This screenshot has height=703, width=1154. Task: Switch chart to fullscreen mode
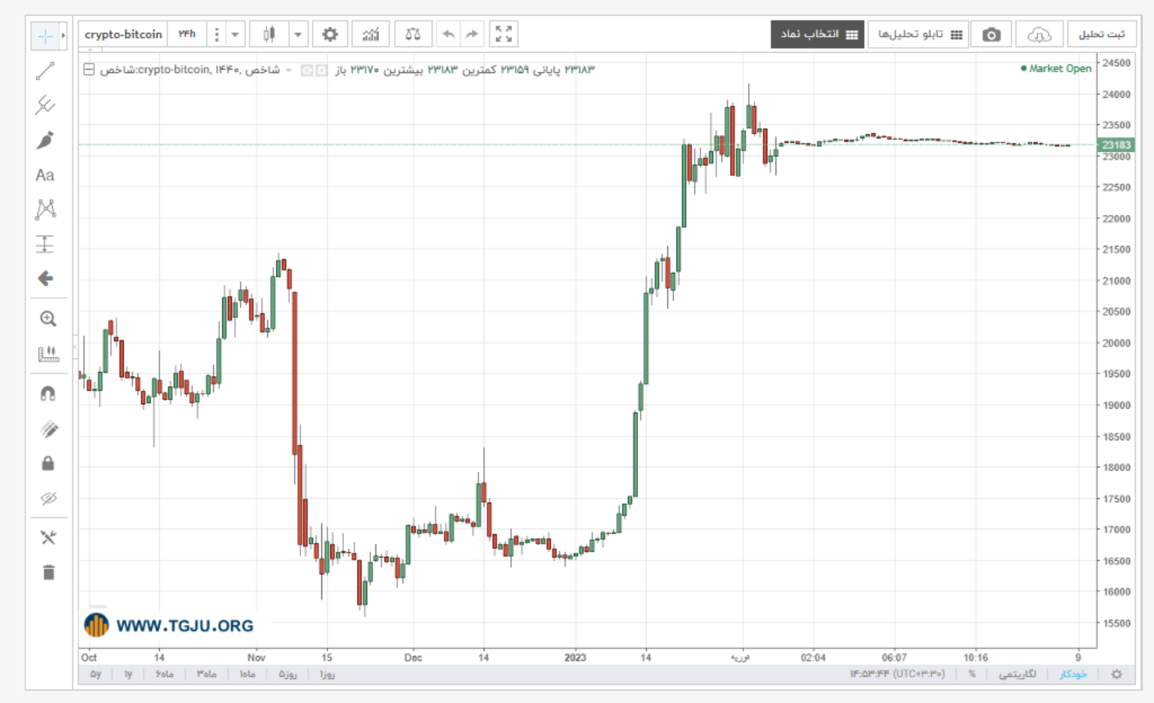point(504,34)
